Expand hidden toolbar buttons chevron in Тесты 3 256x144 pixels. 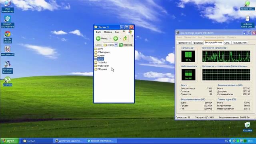(132, 36)
